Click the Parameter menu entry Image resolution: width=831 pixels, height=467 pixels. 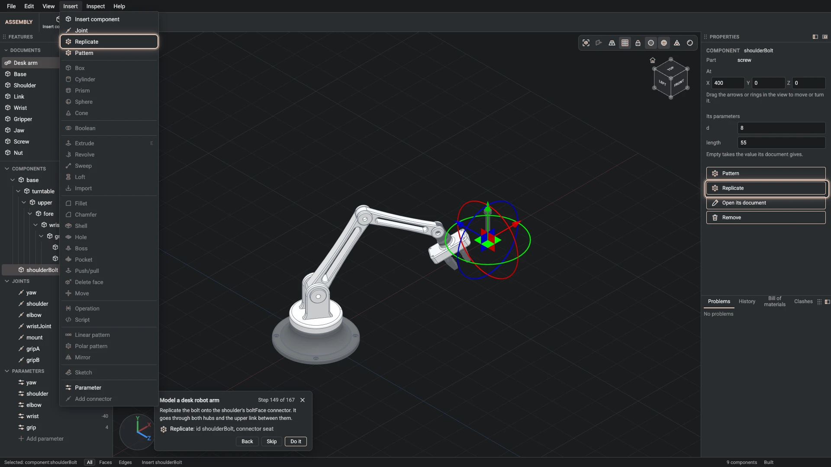(x=109, y=387)
